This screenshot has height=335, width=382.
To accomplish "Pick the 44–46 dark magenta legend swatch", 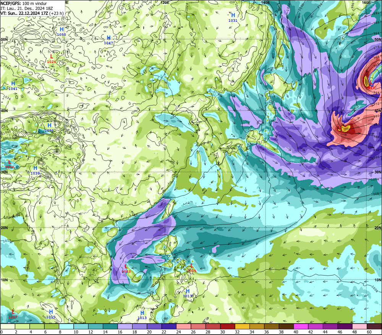I will pyautogui.click(x=330, y=326).
